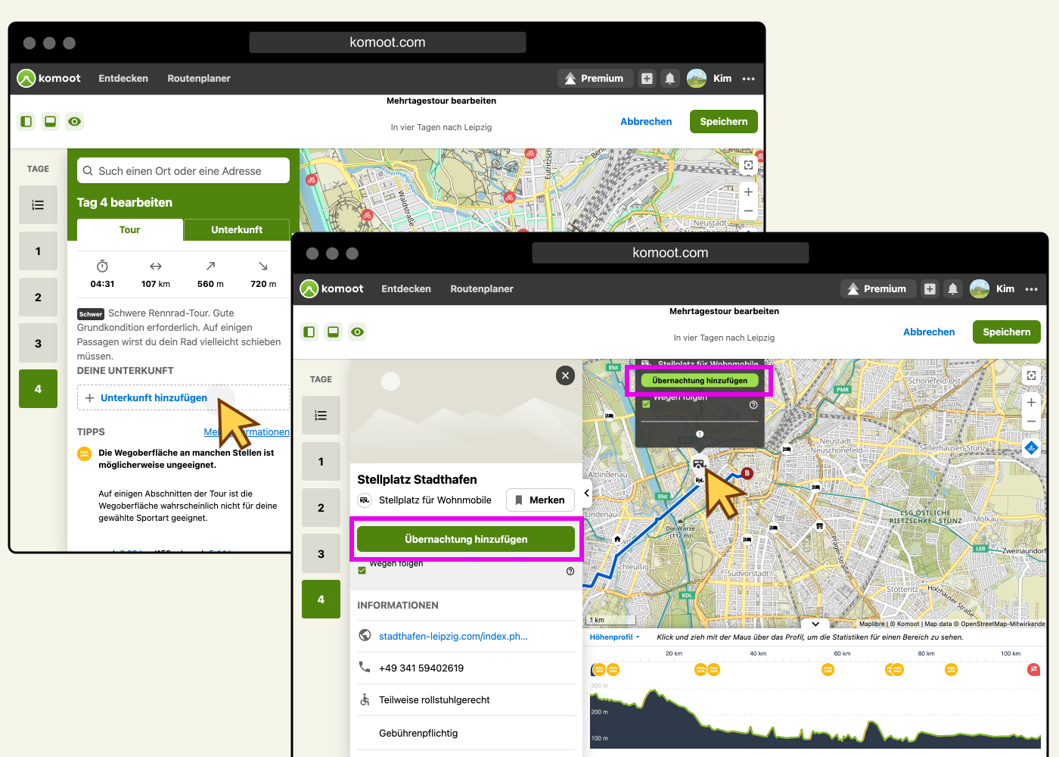This screenshot has width=1059, height=757.
Task: Click the wheelchair accessibility icon
Action: pos(365,699)
